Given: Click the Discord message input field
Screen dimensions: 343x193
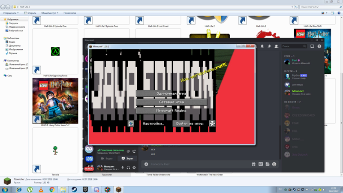Looking at the screenshot, I should [193, 164].
